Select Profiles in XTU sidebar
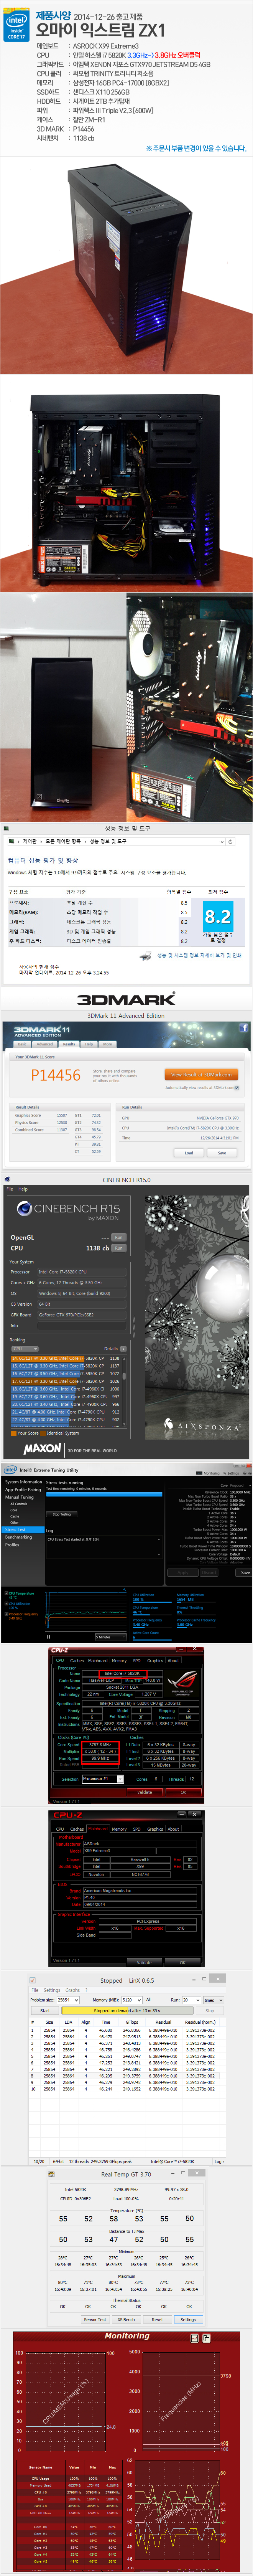This screenshot has height=2576, width=253. coord(12,1545)
